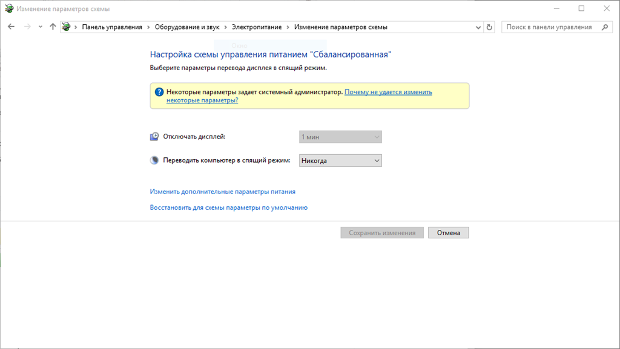Viewport: 620px width, 349px height.
Task: Go to Оборудование и звук breadcrumb
Action: [x=187, y=27]
